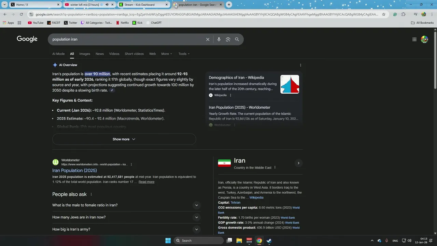Expand 'What is the male to female ratio' question
The width and height of the screenshot is (437, 246).
coord(126,205)
